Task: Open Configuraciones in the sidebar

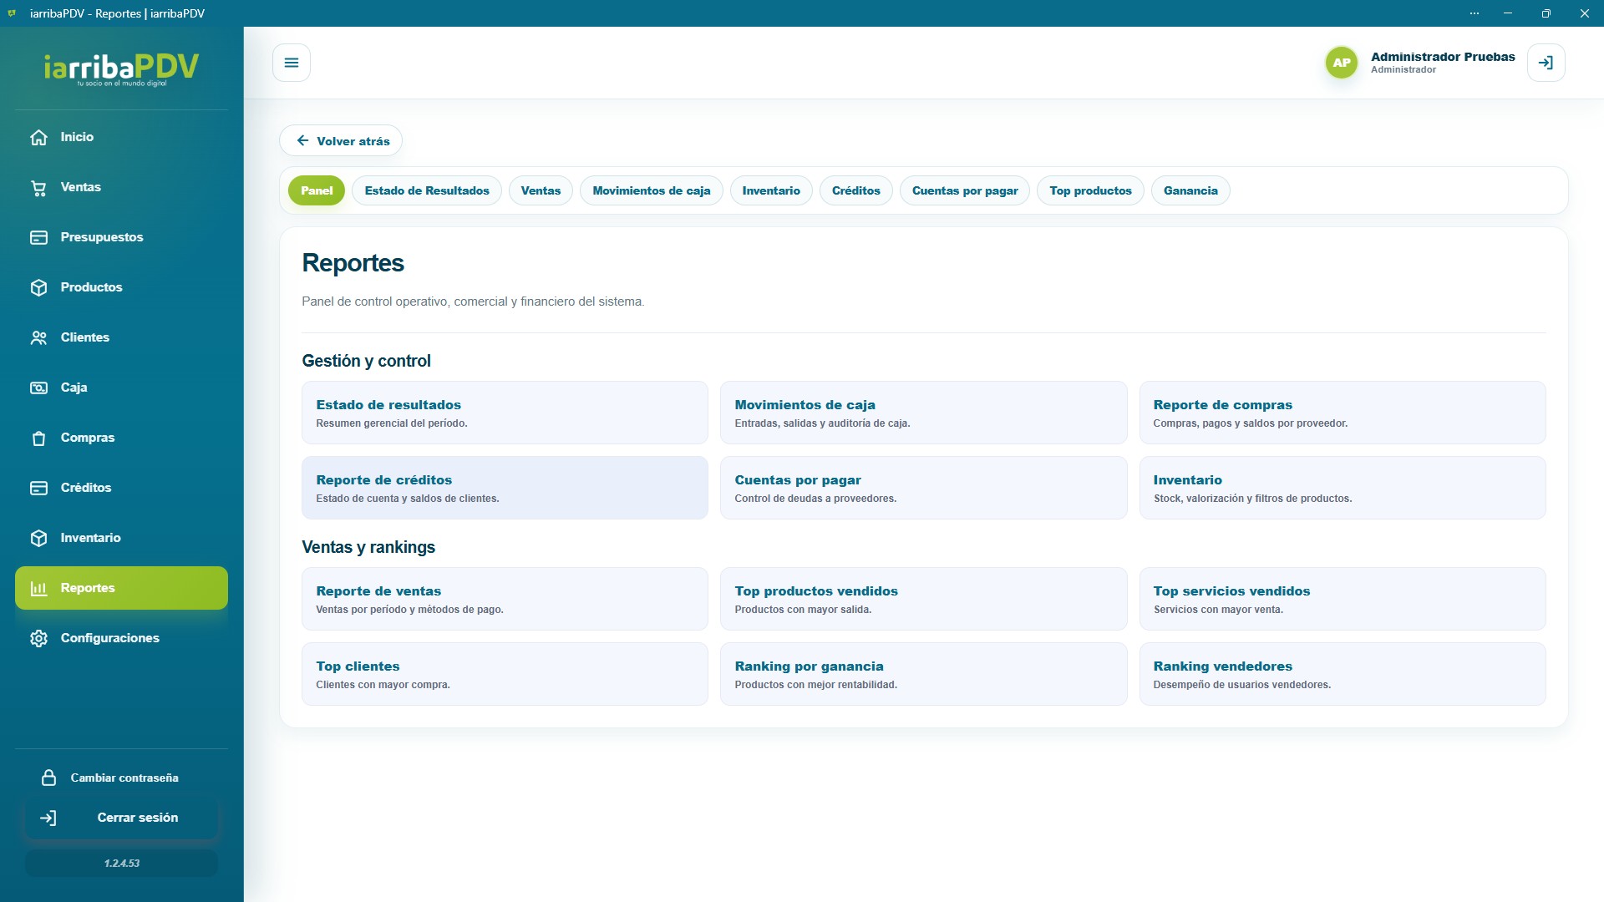Action: 121,638
